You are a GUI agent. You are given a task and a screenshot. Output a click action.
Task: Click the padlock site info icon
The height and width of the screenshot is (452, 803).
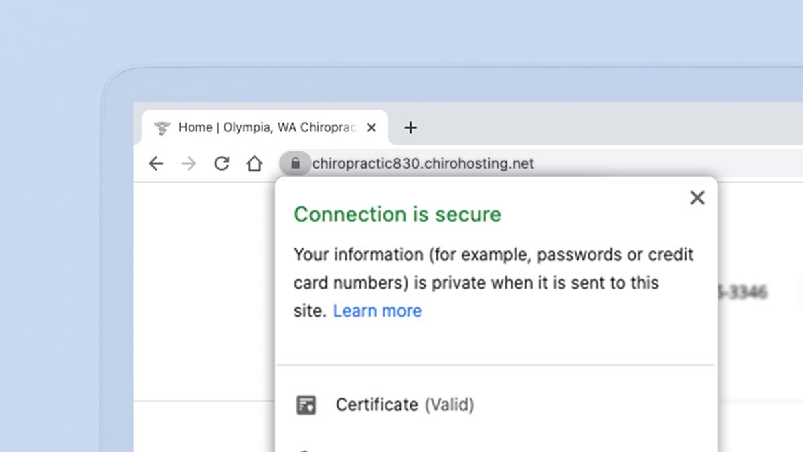point(295,163)
